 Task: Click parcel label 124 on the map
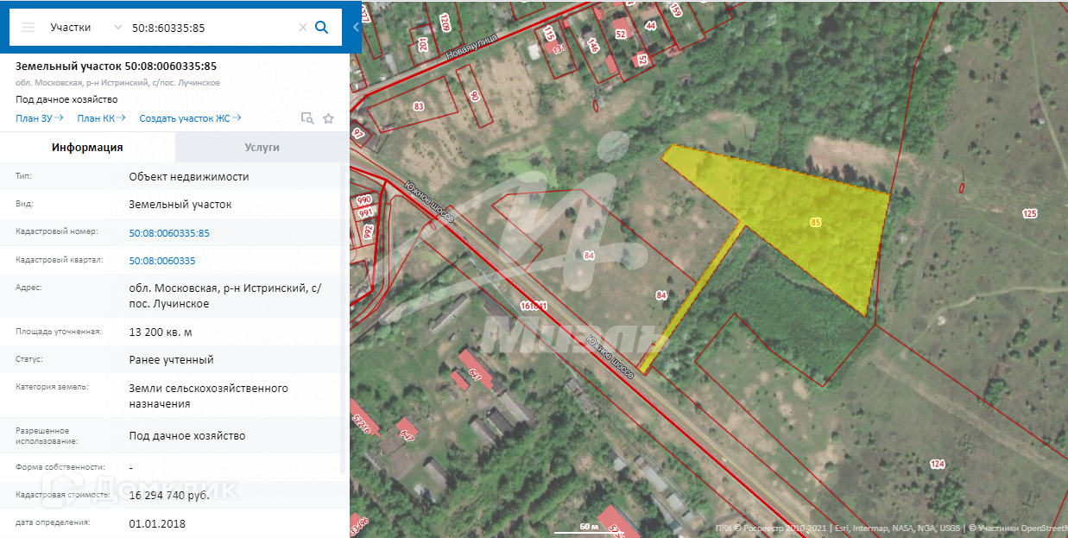938,465
